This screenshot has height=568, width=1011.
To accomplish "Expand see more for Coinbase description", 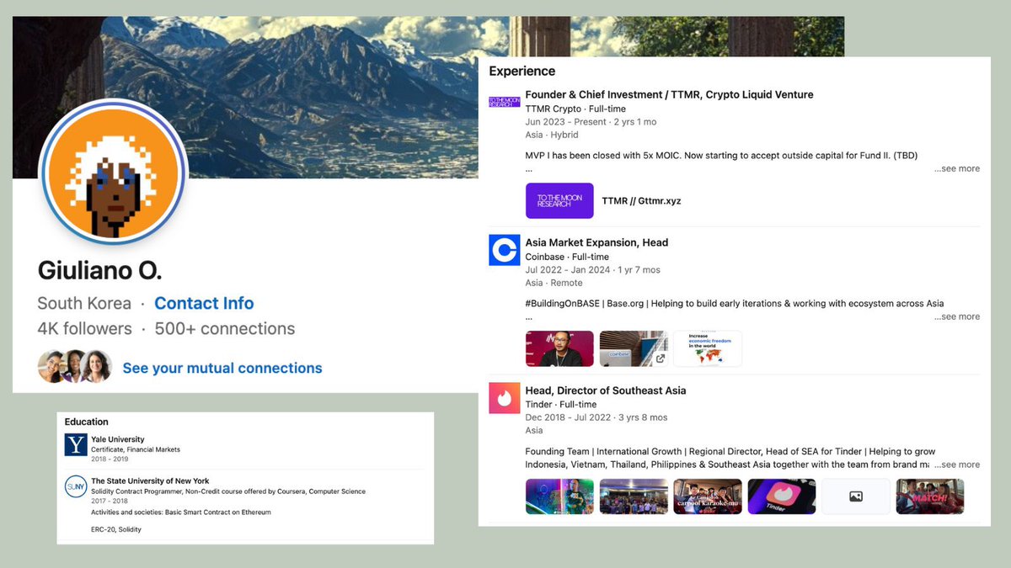I will (x=956, y=316).
